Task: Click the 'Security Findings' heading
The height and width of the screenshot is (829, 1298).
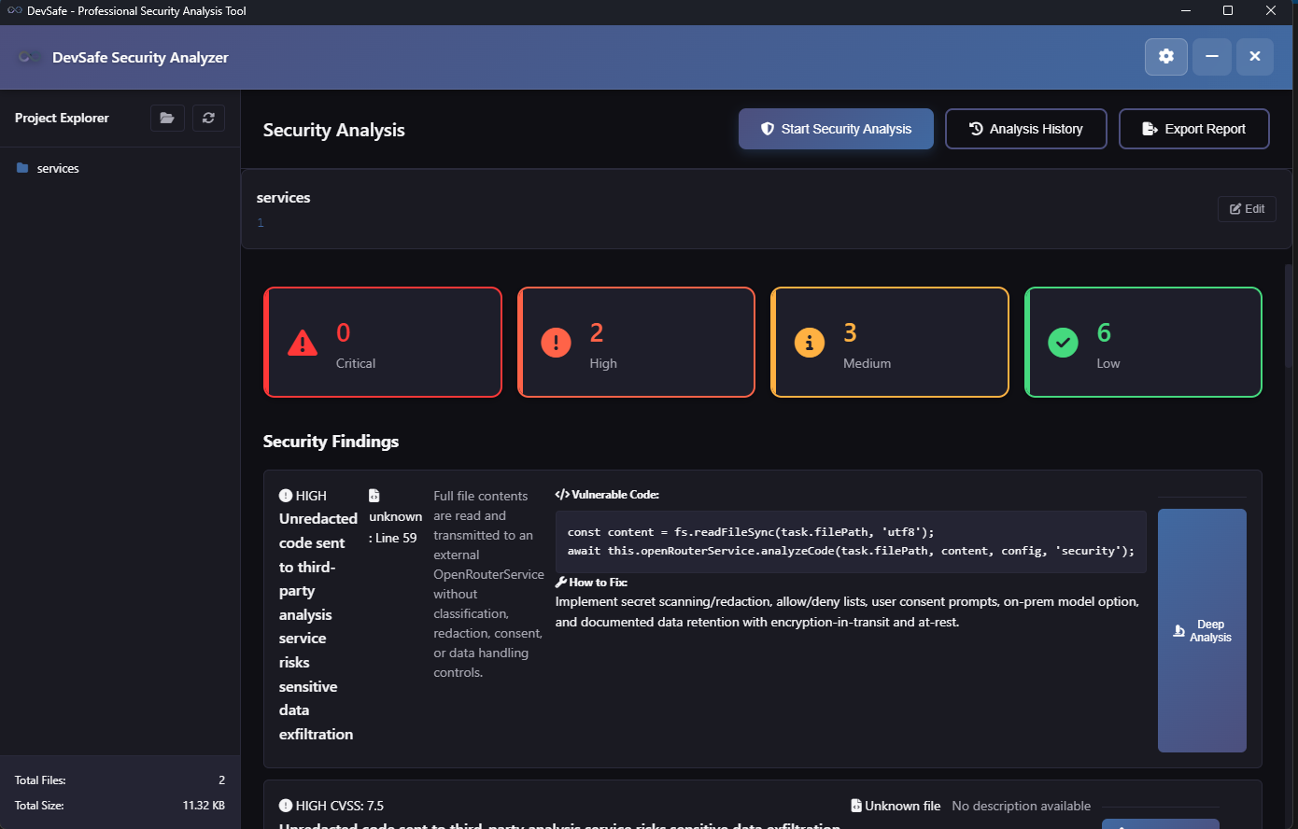Action: tap(331, 442)
